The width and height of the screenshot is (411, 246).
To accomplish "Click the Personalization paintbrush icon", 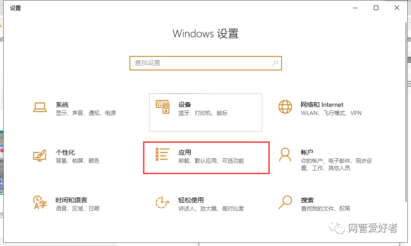I will pyautogui.click(x=40, y=155).
